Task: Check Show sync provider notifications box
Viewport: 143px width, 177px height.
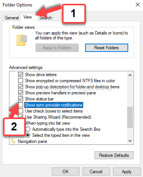Action: tap(20, 105)
